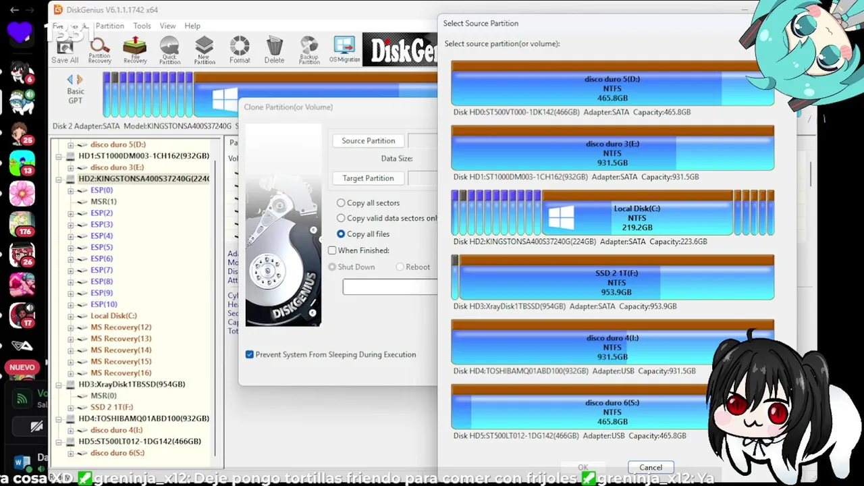Open the View menu
Screen dimensions: 864x486
click(167, 26)
